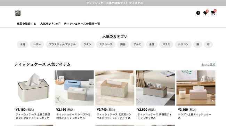Click price ¥2,620
The height and width of the screenshot is (126, 226).
click(142, 110)
